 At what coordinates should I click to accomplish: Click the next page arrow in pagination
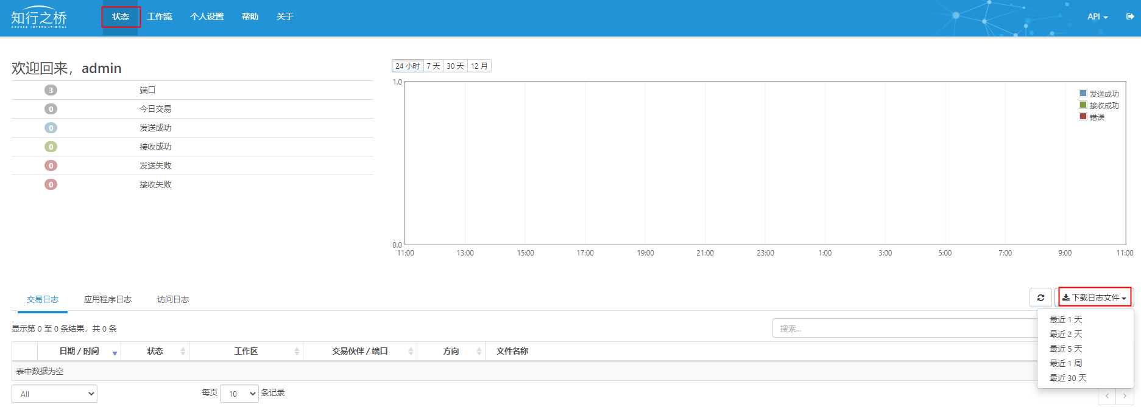(1125, 396)
